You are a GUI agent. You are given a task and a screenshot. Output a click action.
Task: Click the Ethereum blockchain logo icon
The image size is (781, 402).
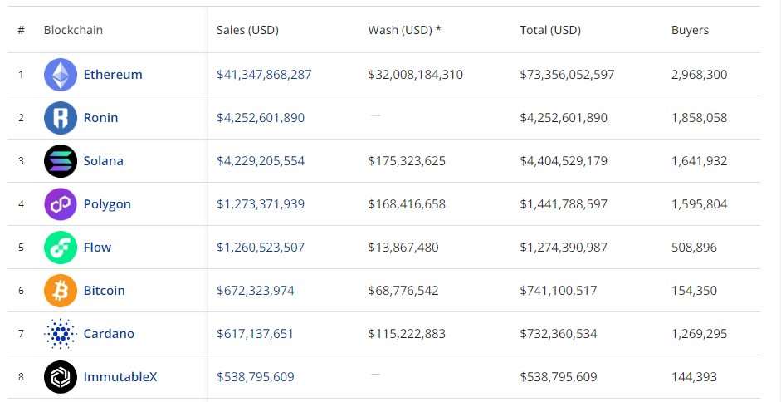pyautogui.click(x=61, y=75)
